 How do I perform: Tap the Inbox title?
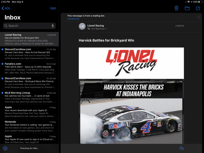[12, 17]
